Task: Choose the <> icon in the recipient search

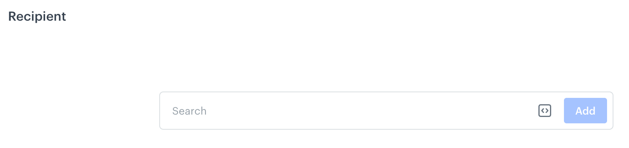Action: (x=545, y=111)
